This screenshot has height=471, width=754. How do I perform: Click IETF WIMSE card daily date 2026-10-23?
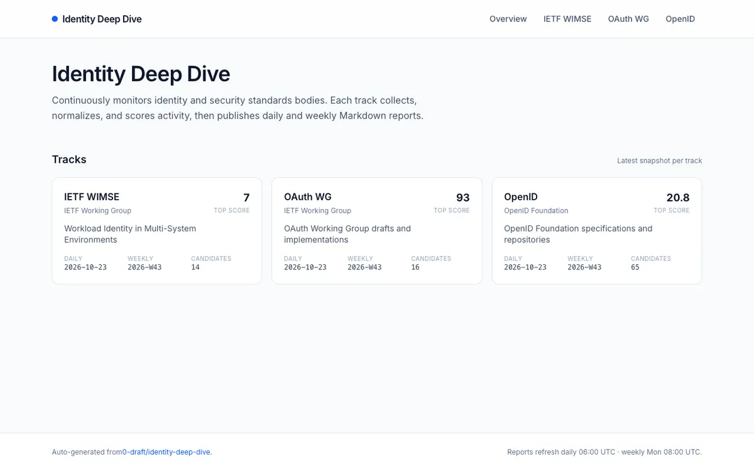pyautogui.click(x=85, y=267)
